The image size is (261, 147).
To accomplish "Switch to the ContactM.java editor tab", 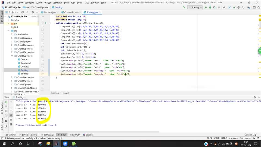I will [x=71, y=12].
